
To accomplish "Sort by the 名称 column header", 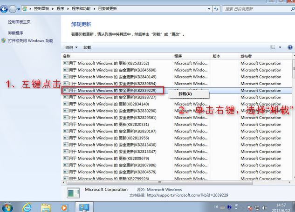I will click(117, 56).
